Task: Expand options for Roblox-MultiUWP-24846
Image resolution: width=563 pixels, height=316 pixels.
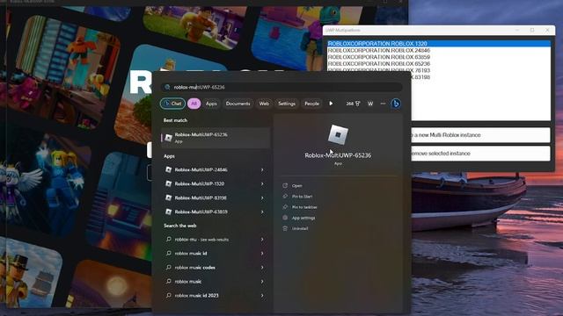Action: pos(262,169)
